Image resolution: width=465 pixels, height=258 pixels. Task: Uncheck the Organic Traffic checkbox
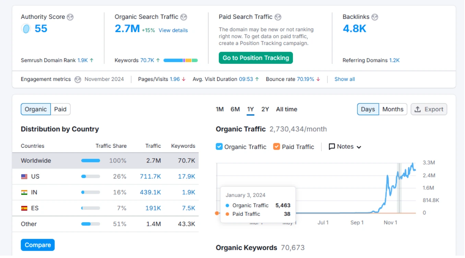pos(219,146)
